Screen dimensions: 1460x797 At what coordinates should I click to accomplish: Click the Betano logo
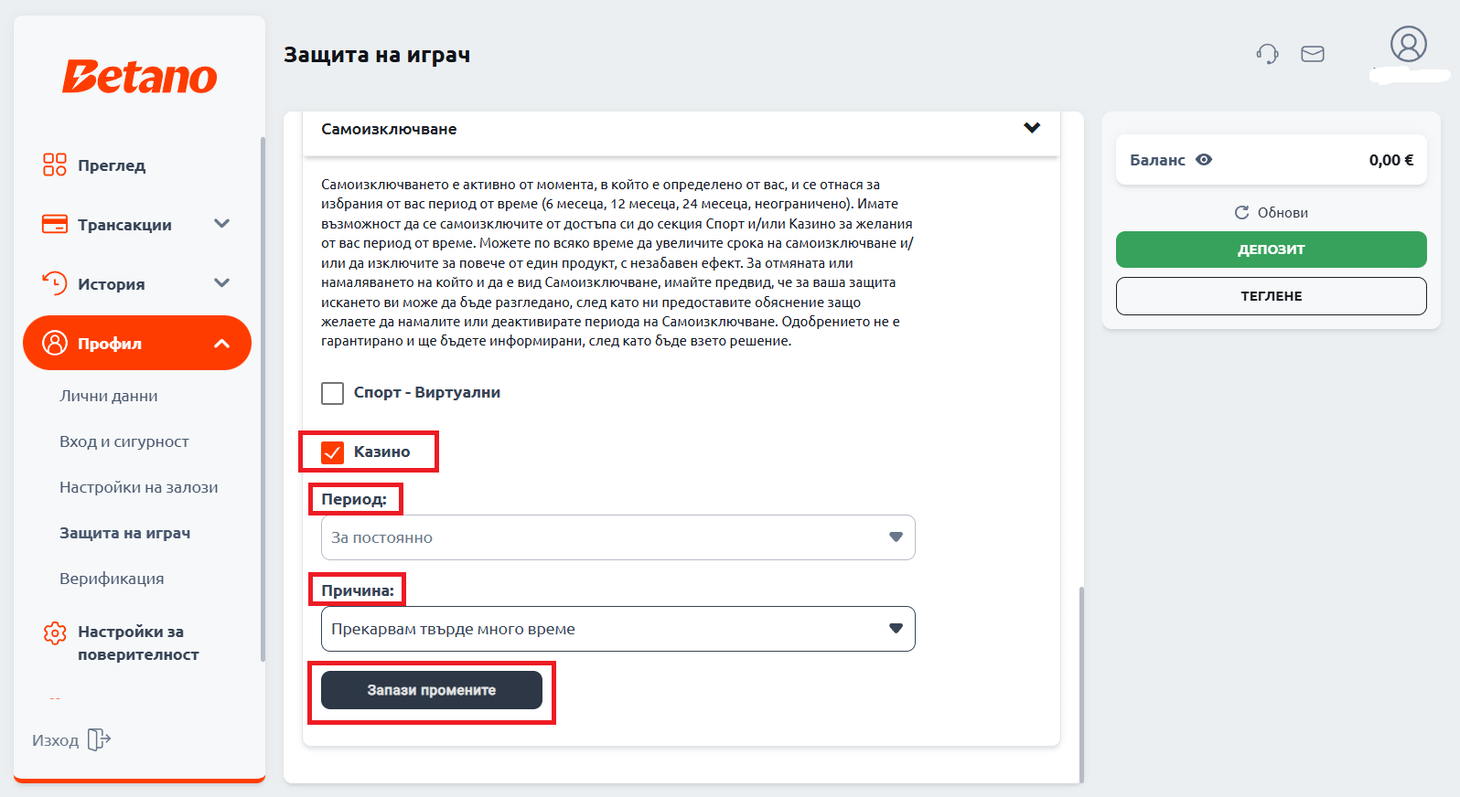tap(139, 77)
